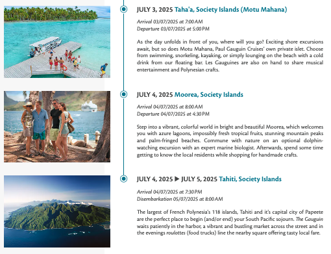Click the JULY 3, 2025 date heading
Screen dimensions: 331x254
[x=154, y=10]
